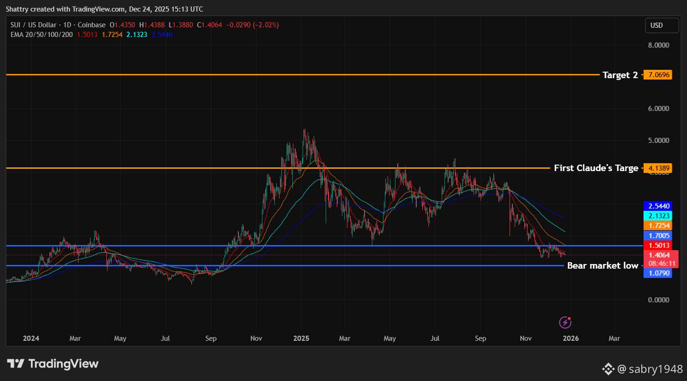Image resolution: width=687 pixels, height=381 pixels.
Task: Click the purple lightning flash icon
Action: pos(565,322)
